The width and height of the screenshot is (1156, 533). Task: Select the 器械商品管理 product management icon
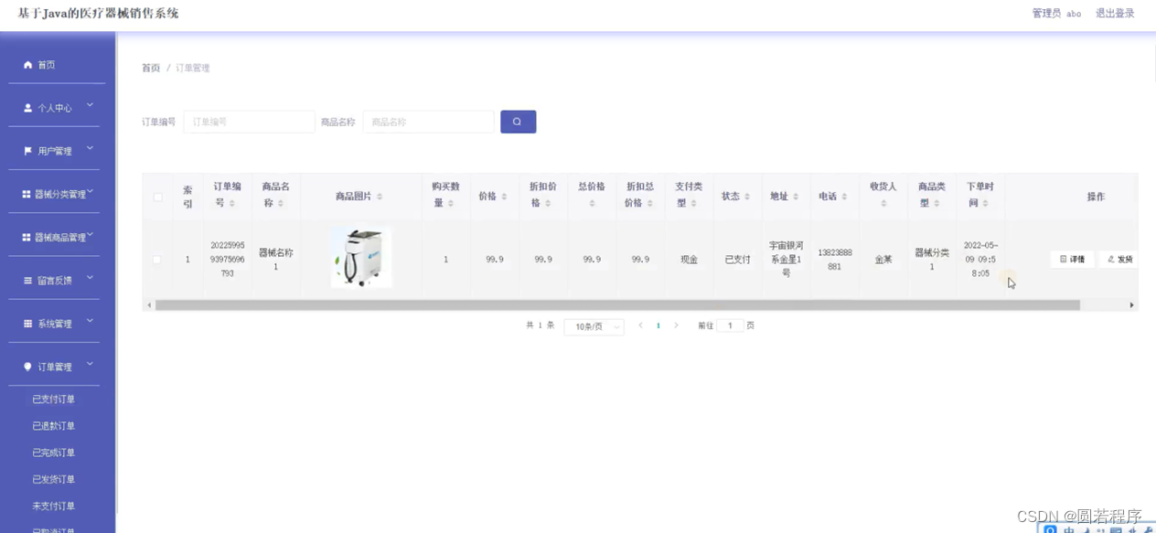coord(27,236)
